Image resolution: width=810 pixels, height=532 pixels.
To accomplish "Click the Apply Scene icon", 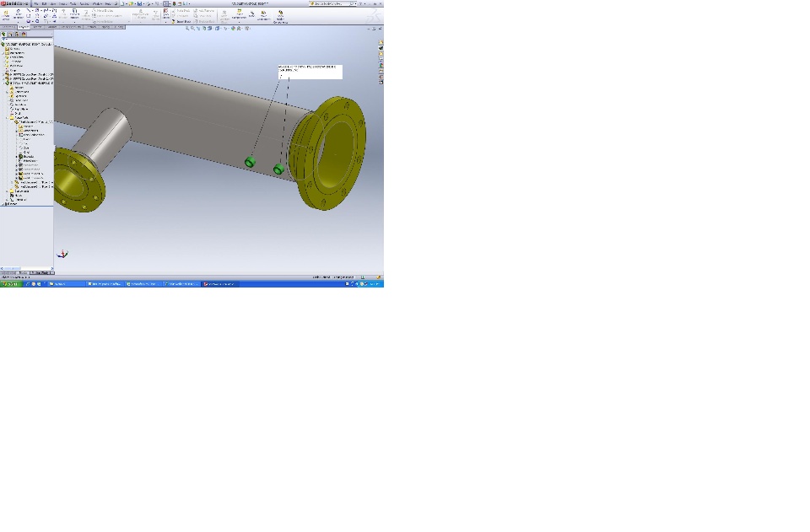I will point(239,29).
